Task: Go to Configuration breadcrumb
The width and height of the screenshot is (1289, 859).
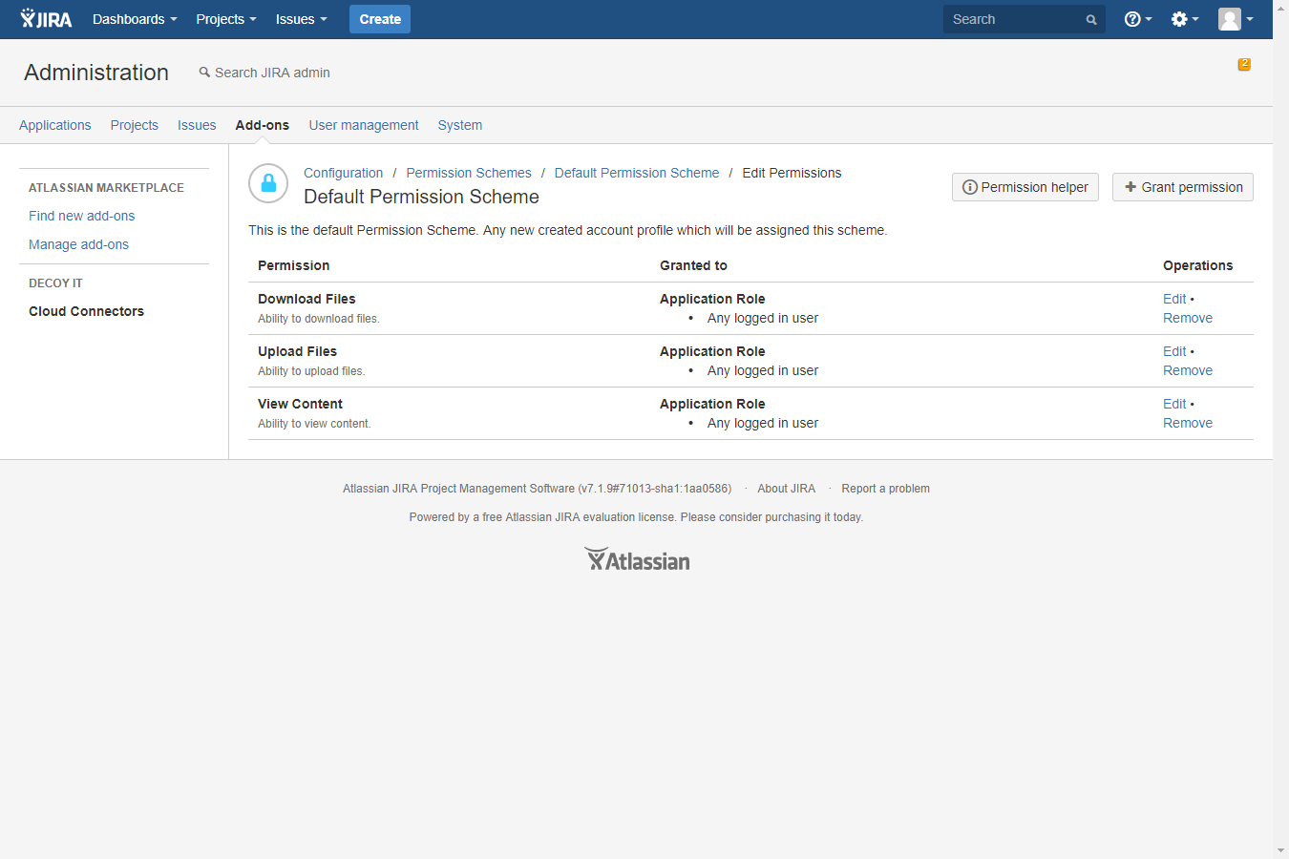Action: (343, 173)
